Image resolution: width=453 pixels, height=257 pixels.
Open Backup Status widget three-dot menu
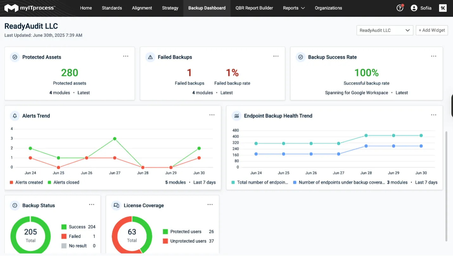pos(92,205)
